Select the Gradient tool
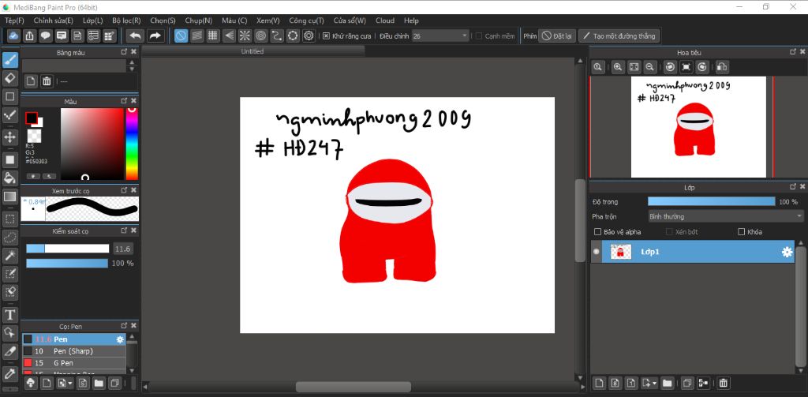Screen dimensions: 808x397 9,197
